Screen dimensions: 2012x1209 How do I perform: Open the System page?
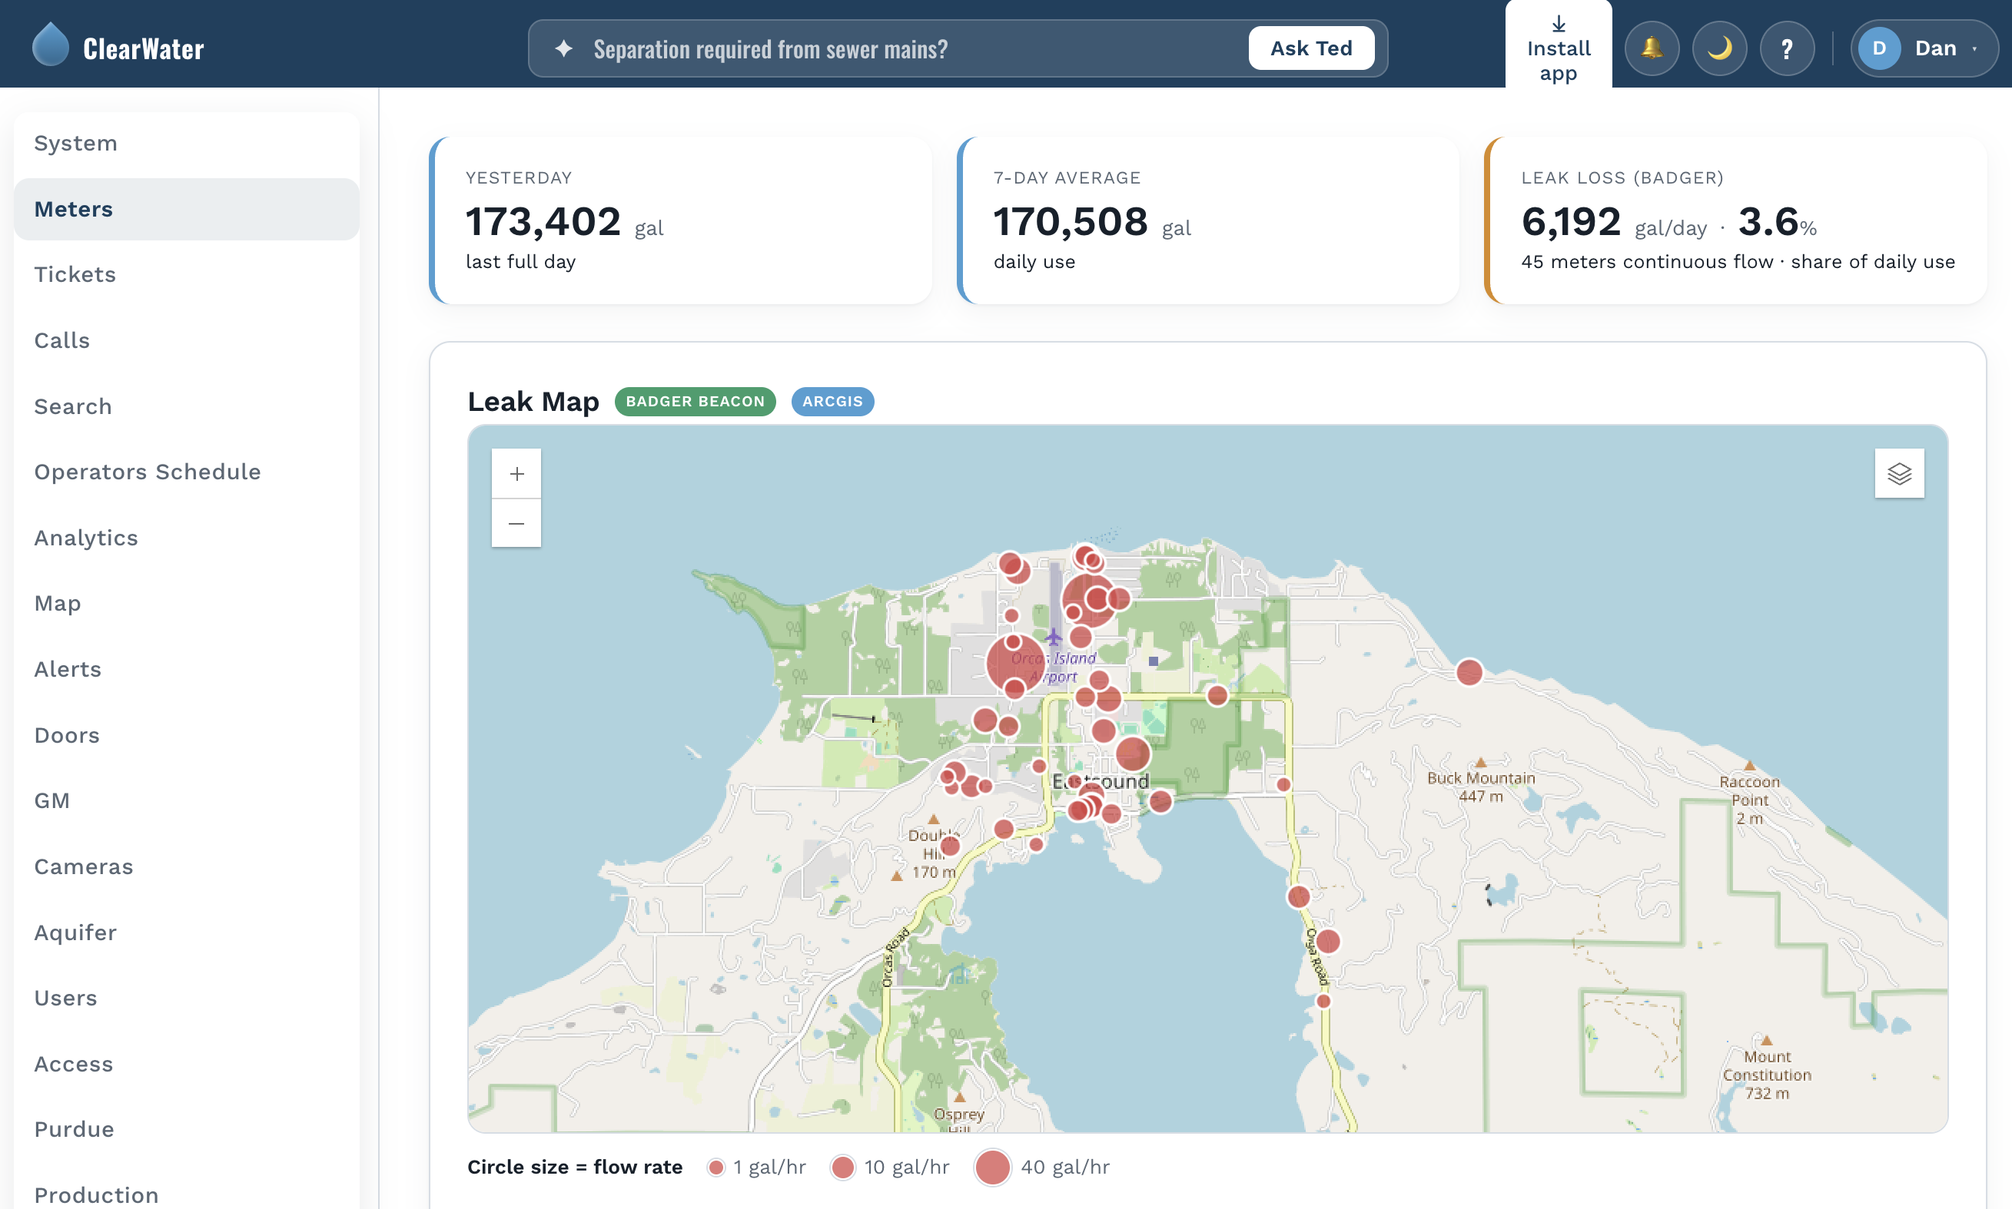pyautogui.click(x=187, y=144)
